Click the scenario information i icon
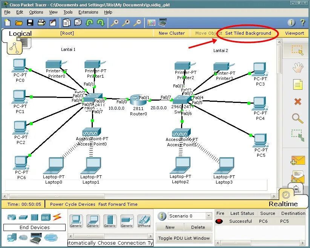310x248 pixels. pos(162,216)
